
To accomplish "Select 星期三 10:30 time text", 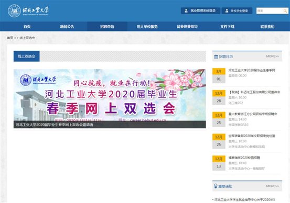I will pyautogui.click(x=238, y=141).
